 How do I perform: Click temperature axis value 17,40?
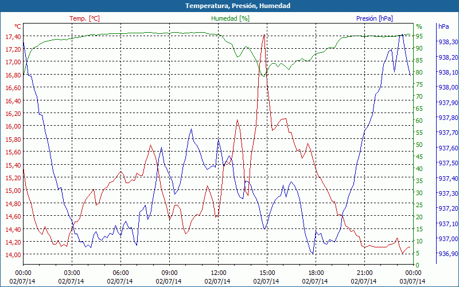point(13,36)
